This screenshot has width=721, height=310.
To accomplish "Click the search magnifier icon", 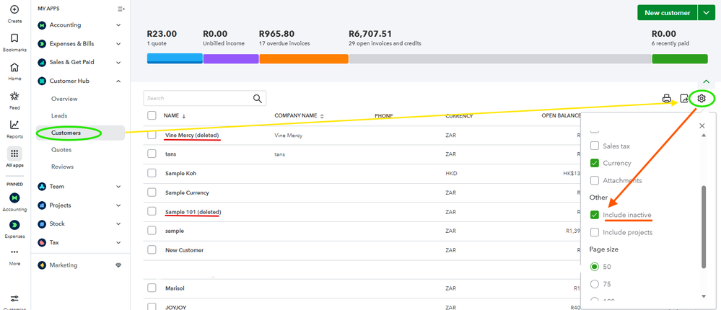I will click(258, 99).
